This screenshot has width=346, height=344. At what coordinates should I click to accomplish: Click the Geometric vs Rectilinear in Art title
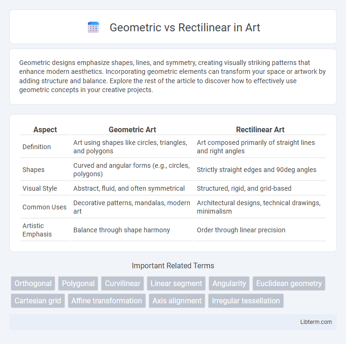[x=185, y=28]
